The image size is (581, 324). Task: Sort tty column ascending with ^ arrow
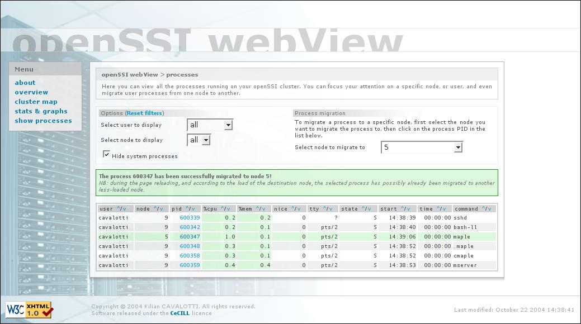click(324, 208)
